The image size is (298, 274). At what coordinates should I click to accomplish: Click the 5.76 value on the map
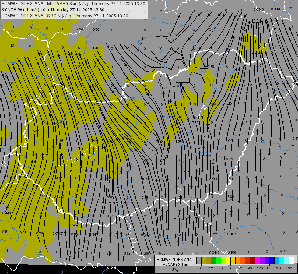point(162,253)
